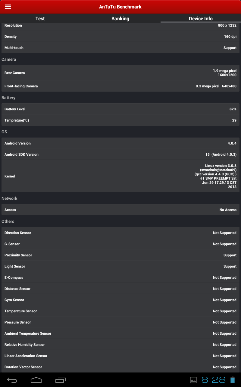This screenshot has height=387, width=241.
Task: Tap the status bar clock
Action: [214, 380]
